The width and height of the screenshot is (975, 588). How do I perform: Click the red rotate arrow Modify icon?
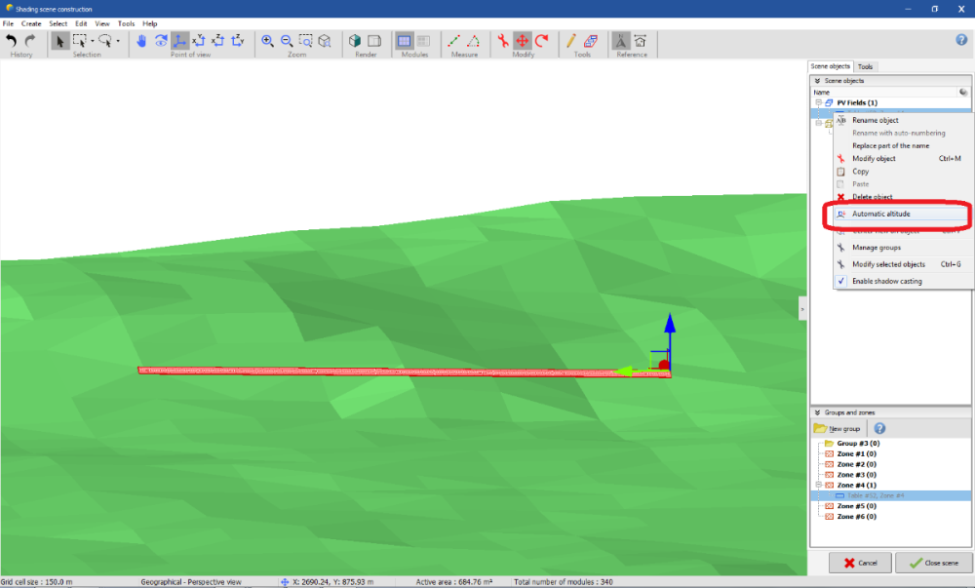click(541, 41)
